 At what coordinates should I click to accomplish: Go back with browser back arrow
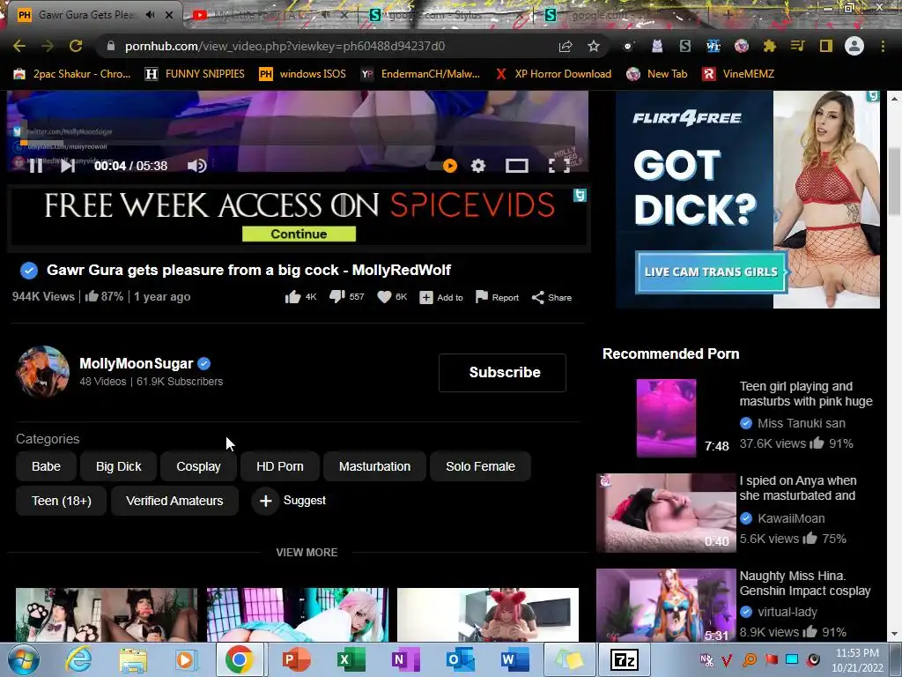pyautogui.click(x=19, y=46)
